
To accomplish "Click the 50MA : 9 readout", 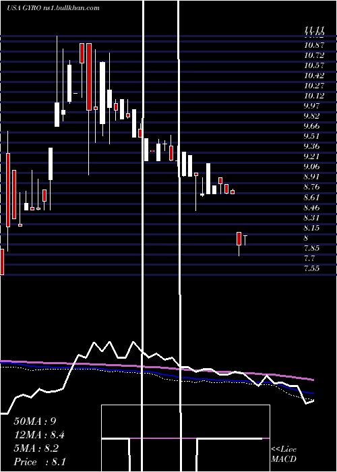I will [35, 421].
